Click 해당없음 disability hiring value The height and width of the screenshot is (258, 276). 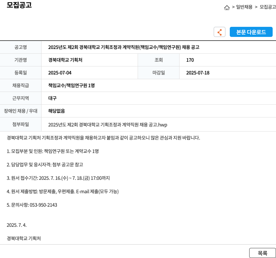[57, 111]
